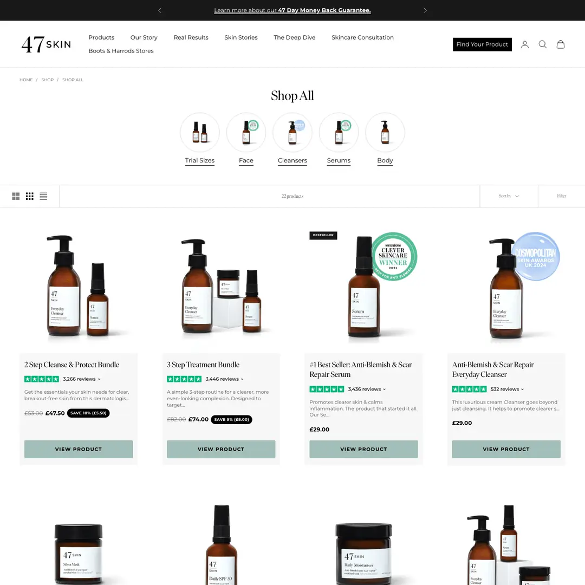The height and width of the screenshot is (585, 585).
Task: Open the Sort by dropdown
Action: [x=509, y=196]
